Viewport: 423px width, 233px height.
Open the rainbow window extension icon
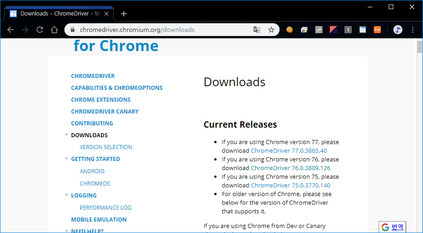(x=304, y=30)
